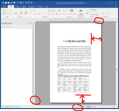Screen dimensions: 119x111
Task: Select the Text tool T icon
Action: click(x=29, y=3)
